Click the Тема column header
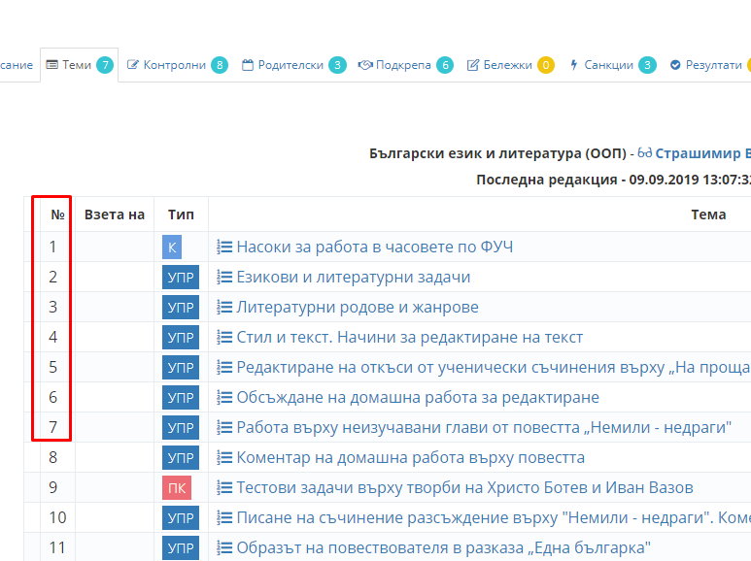Viewport: 751px width, 561px height. 708,214
